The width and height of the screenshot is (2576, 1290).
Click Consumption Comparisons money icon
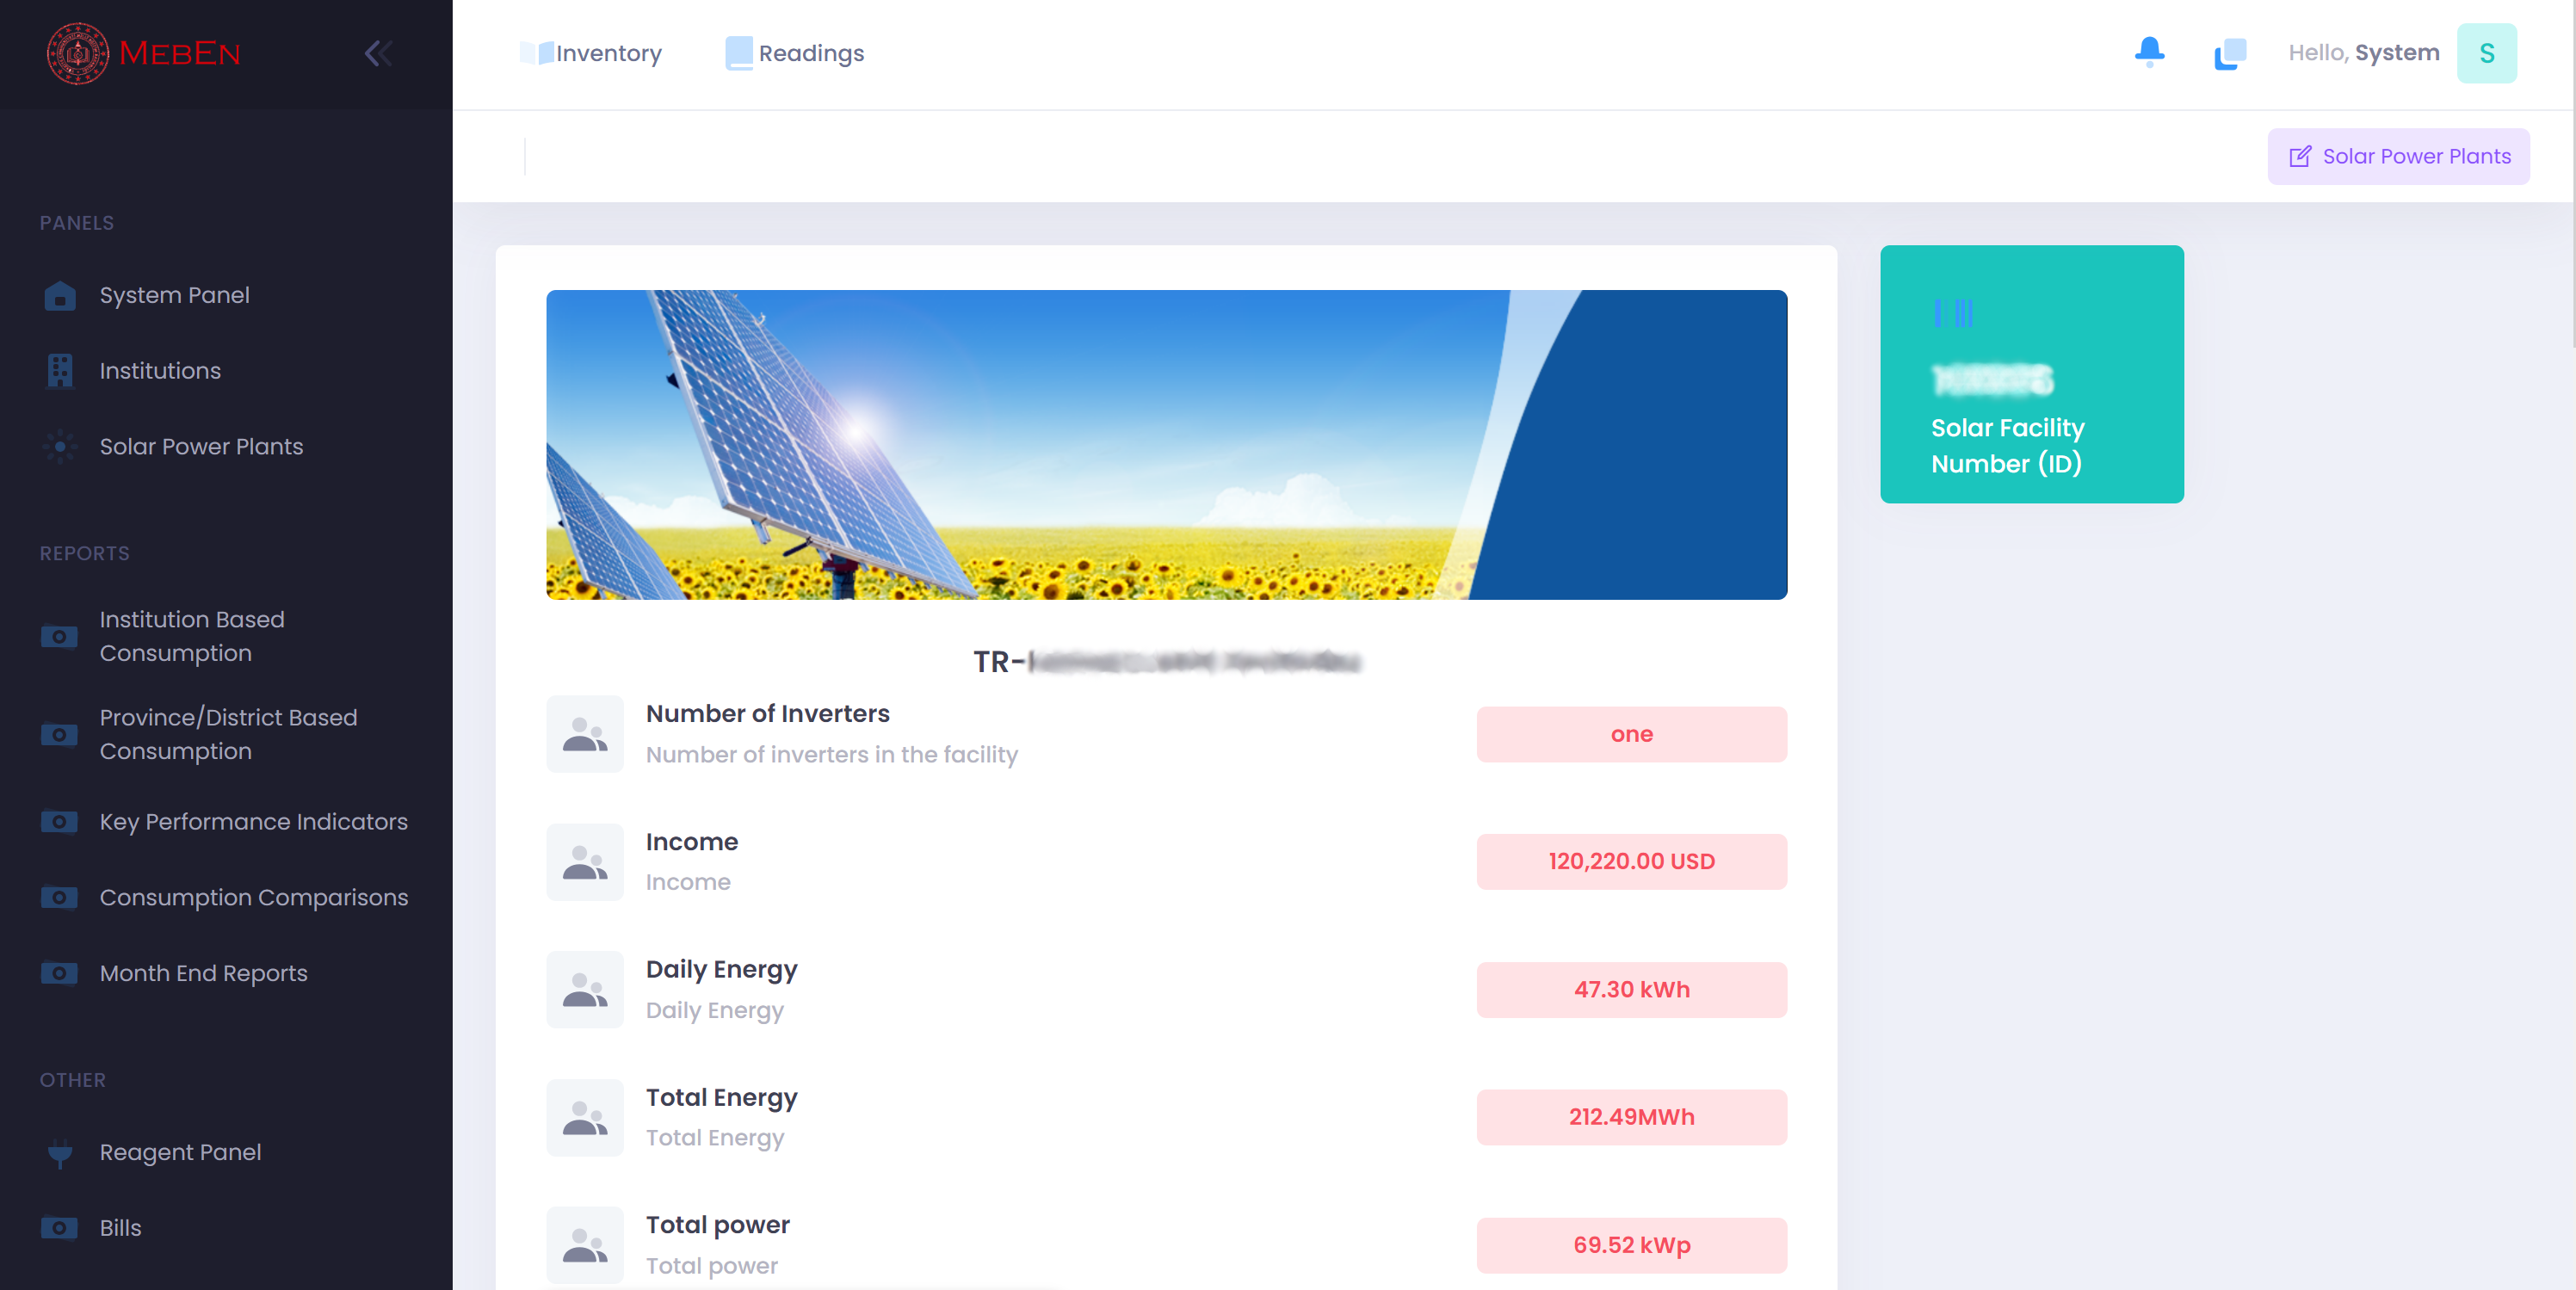click(59, 897)
